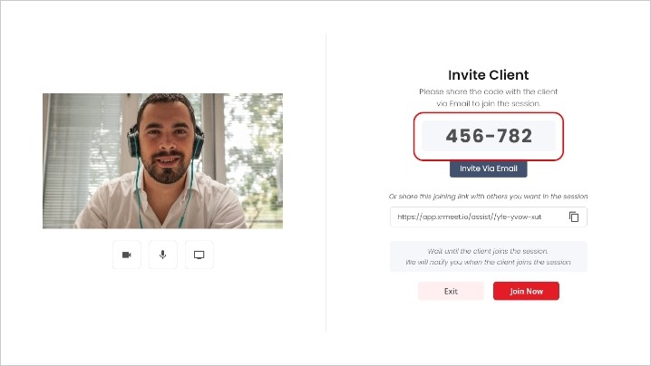Click the 'via Email to join the session' line
The height and width of the screenshot is (366, 651).
click(488, 104)
